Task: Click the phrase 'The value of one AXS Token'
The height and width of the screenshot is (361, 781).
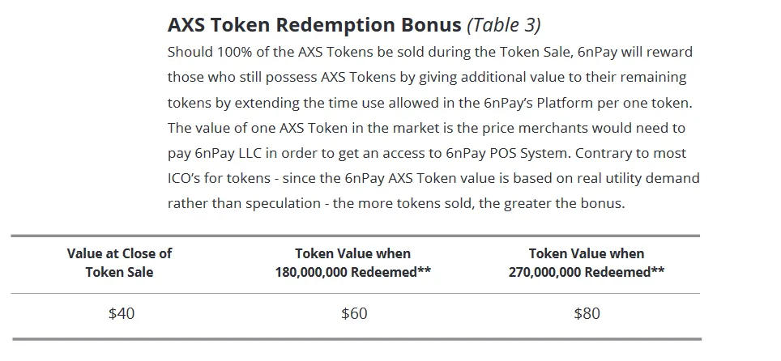Action: click(x=258, y=127)
